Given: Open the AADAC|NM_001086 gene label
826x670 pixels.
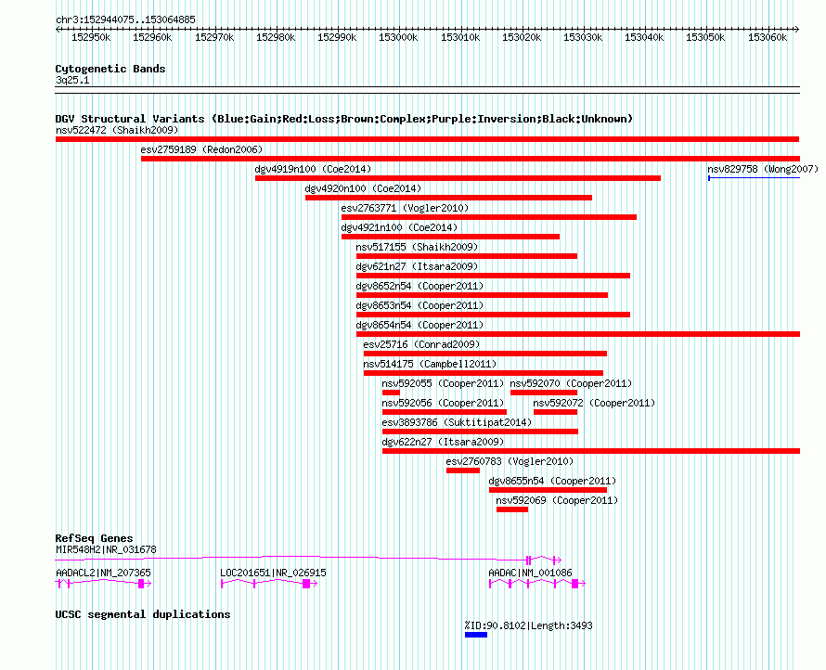Looking at the screenshot, I should click(x=530, y=573).
